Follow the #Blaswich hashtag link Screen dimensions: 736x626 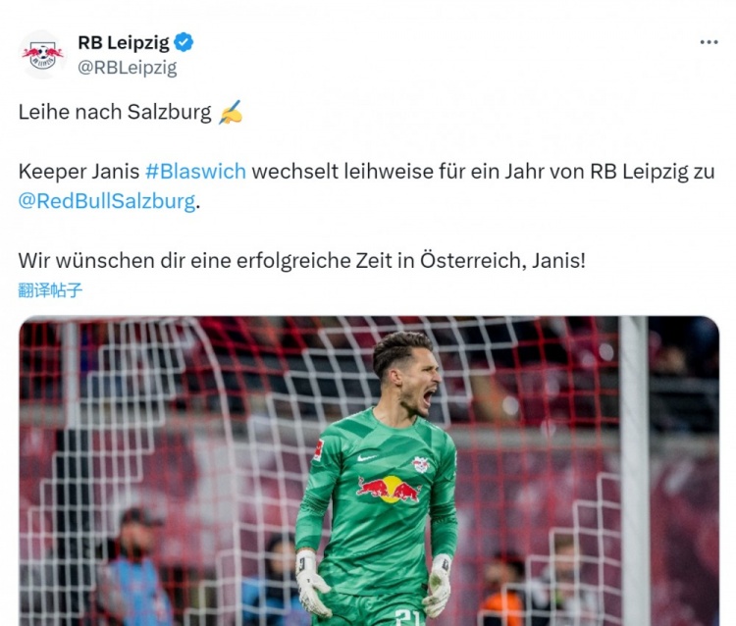195,172
